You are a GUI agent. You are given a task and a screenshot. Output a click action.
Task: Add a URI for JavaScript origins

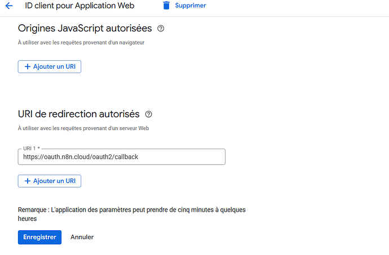coord(50,67)
